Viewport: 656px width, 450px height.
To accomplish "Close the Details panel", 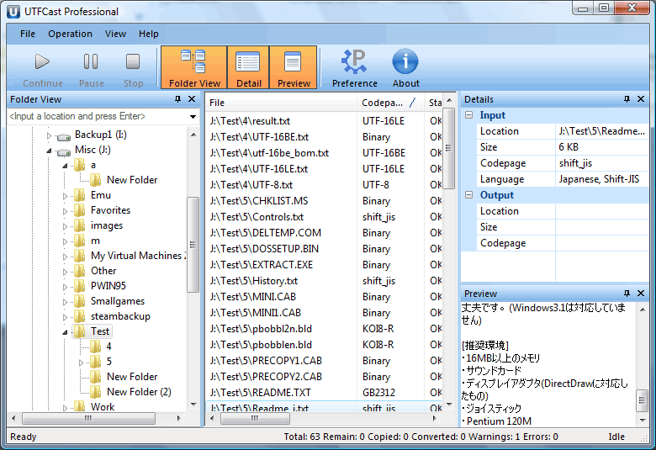I will (641, 99).
